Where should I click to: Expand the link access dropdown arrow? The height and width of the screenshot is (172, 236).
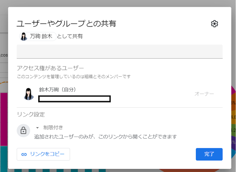click(37, 128)
